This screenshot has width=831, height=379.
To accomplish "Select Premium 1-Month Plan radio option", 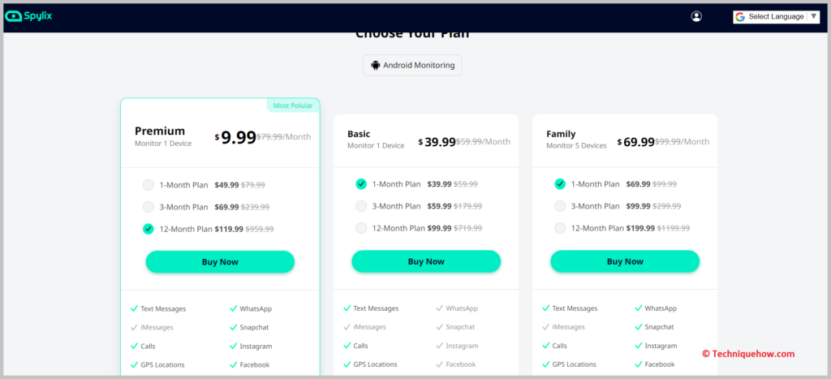I will click(x=149, y=185).
